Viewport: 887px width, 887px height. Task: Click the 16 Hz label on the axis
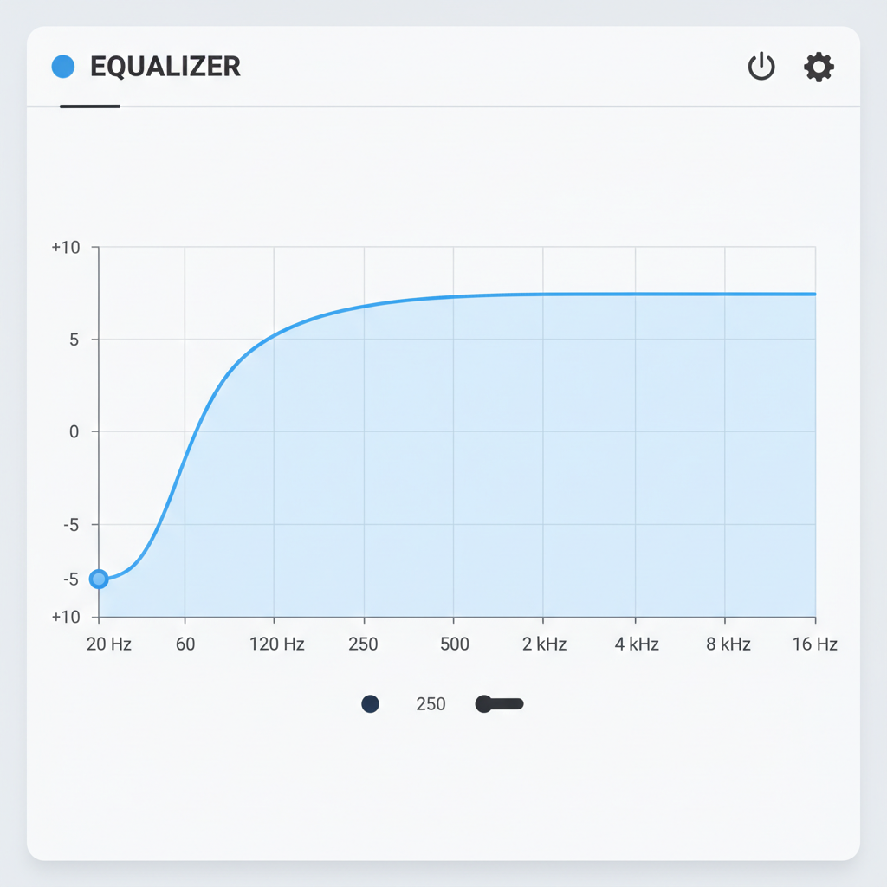815,644
